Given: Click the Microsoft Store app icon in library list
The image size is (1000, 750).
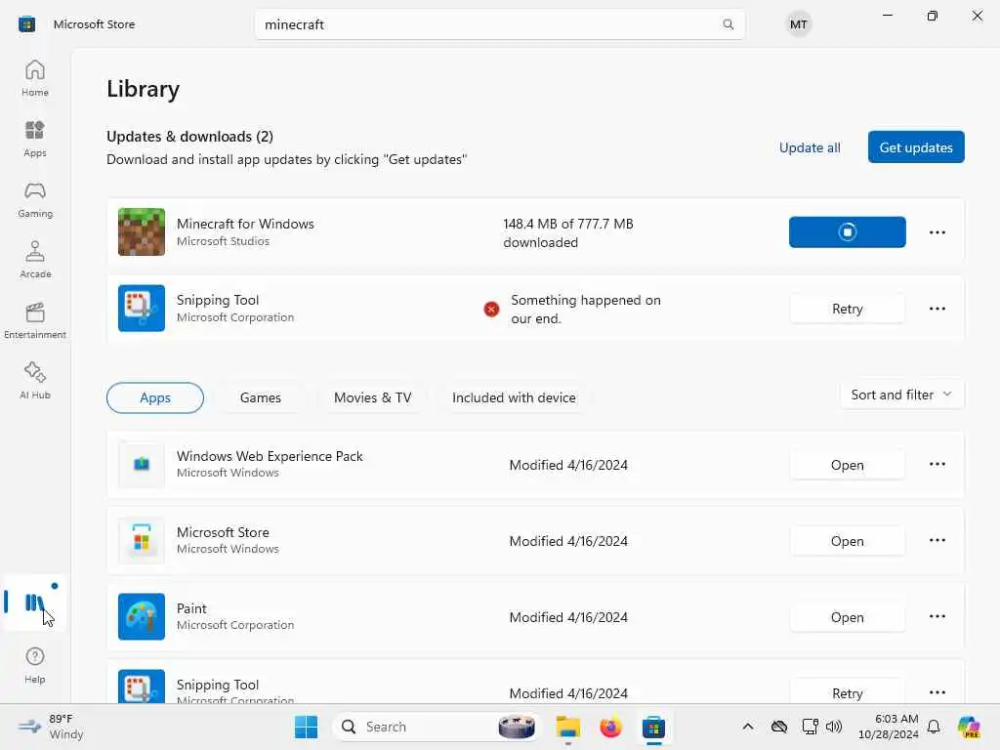Looking at the screenshot, I should (142, 541).
